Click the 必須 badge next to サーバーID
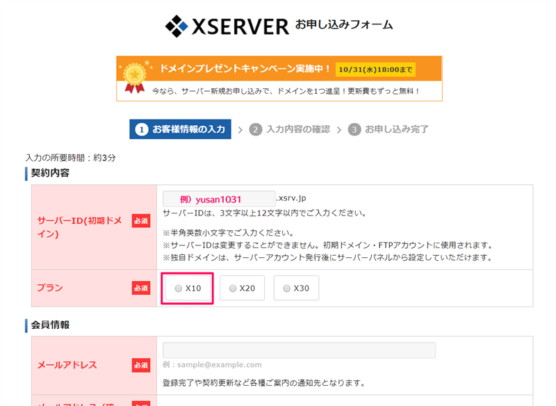The image size is (556, 406). click(141, 221)
